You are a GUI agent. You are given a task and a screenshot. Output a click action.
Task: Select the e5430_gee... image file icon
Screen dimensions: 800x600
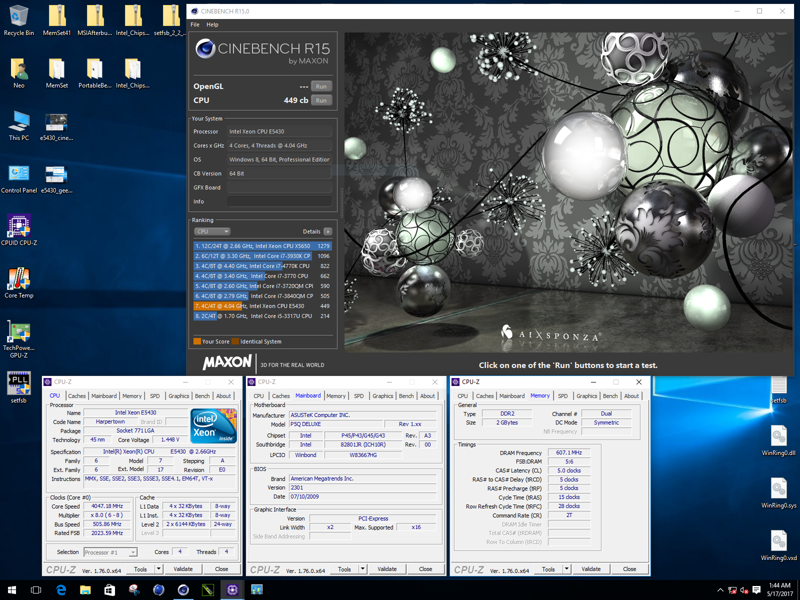click(56, 178)
